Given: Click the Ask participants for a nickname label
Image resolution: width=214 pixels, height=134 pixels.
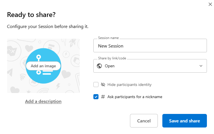Looking at the screenshot, I should (135, 97).
